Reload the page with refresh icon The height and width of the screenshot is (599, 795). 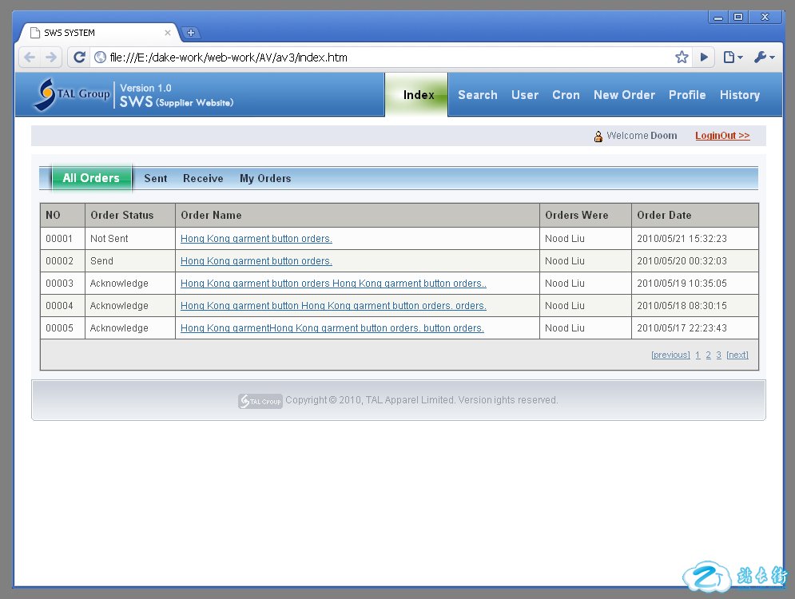click(x=79, y=58)
